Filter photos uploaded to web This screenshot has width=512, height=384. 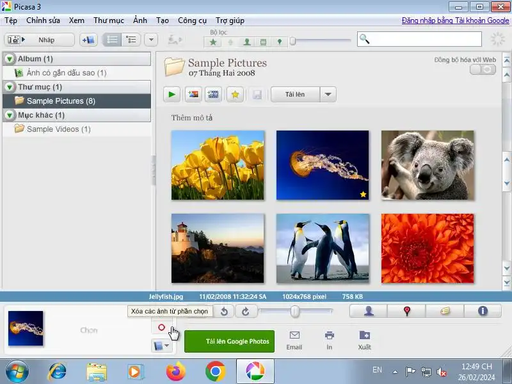coord(230,42)
